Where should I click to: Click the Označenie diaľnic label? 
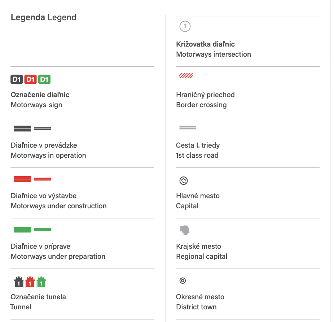(x=40, y=95)
